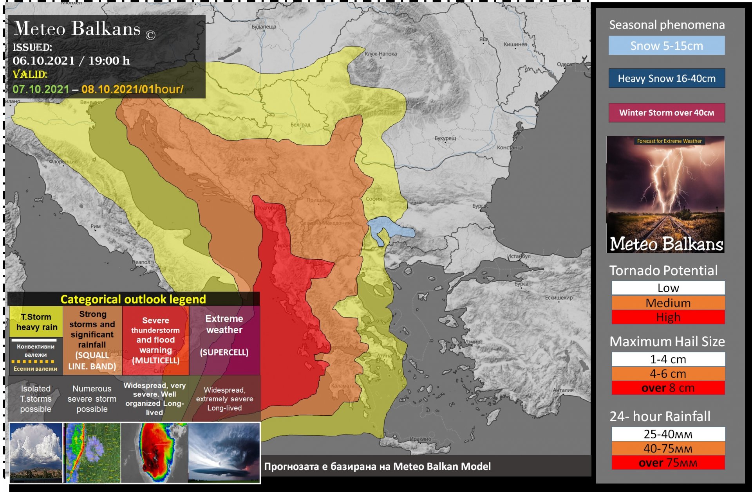Click the 1-4 cm hail size box
Viewport: 752px width, 492px height.
coord(668,359)
